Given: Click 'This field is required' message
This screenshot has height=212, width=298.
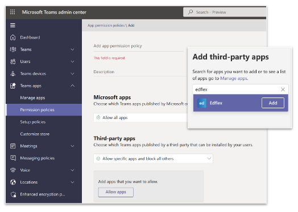Looking at the screenshot, I should (x=109, y=58).
